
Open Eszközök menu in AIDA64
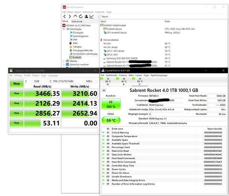(x=100, y=12)
